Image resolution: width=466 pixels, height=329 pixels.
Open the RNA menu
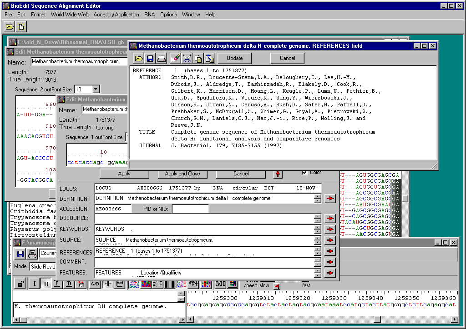click(x=149, y=15)
